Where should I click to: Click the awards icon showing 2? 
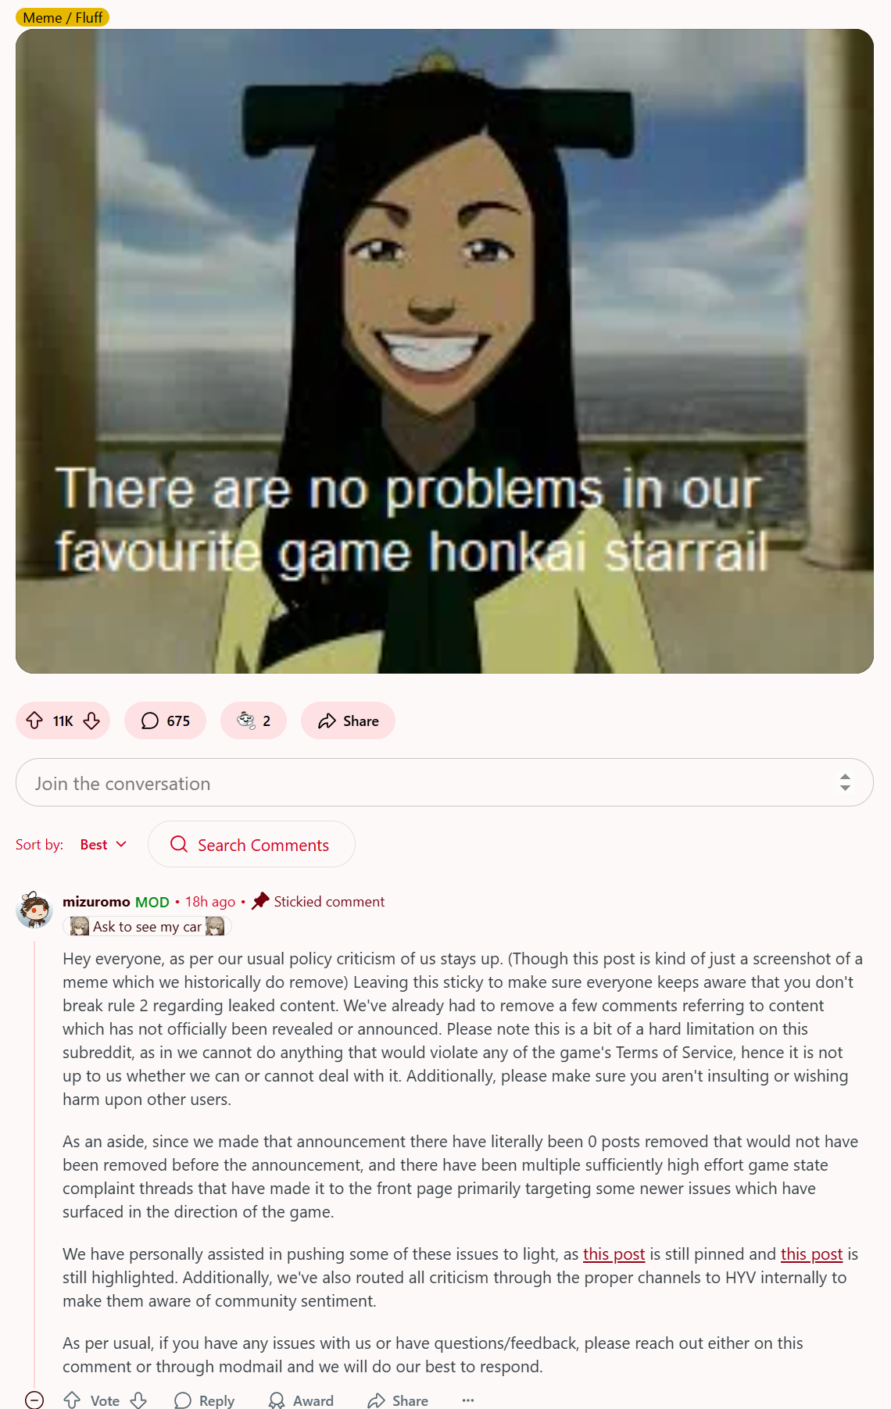[253, 721]
